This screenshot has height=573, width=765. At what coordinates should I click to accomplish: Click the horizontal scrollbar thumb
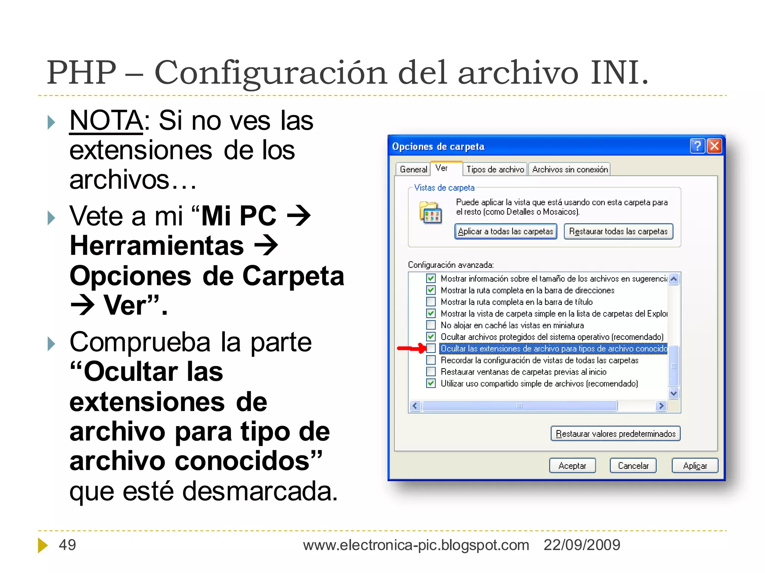pyautogui.click(x=520, y=406)
